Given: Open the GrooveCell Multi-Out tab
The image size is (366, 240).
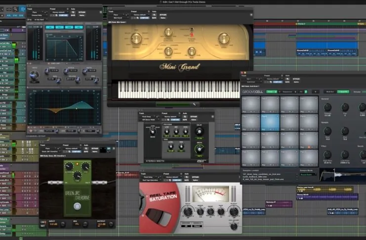Looking at the screenshot, I should click(330, 91).
